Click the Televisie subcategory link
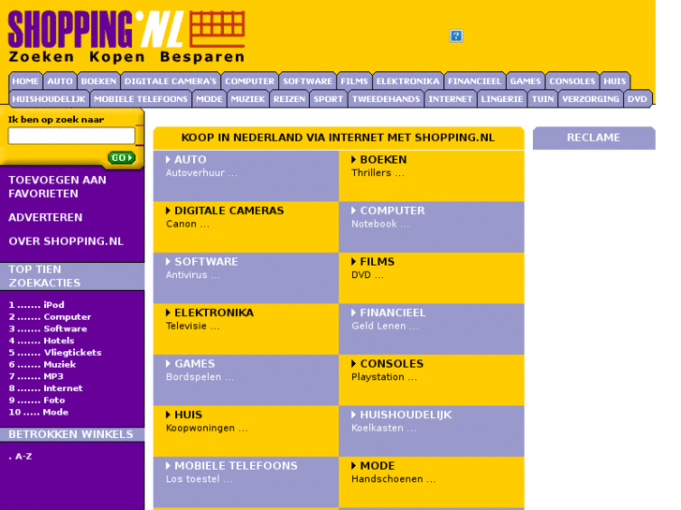 point(192,326)
